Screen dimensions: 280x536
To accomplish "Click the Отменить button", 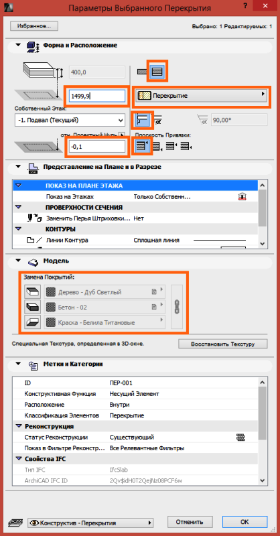I will pos(190,522).
